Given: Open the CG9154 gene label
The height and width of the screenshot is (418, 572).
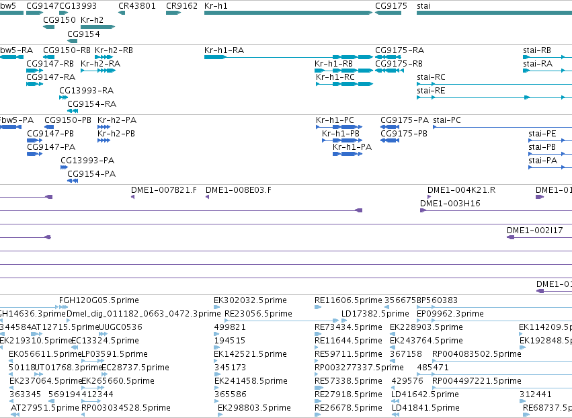Looking at the screenshot, I should pos(83,34).
